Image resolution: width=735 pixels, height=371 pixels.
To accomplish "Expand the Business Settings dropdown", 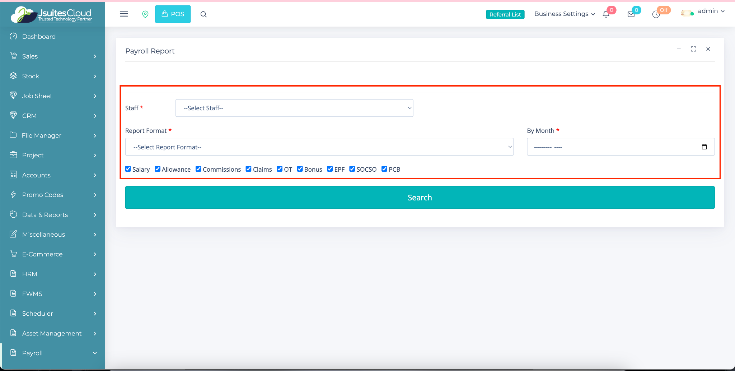I will point(564,14).
